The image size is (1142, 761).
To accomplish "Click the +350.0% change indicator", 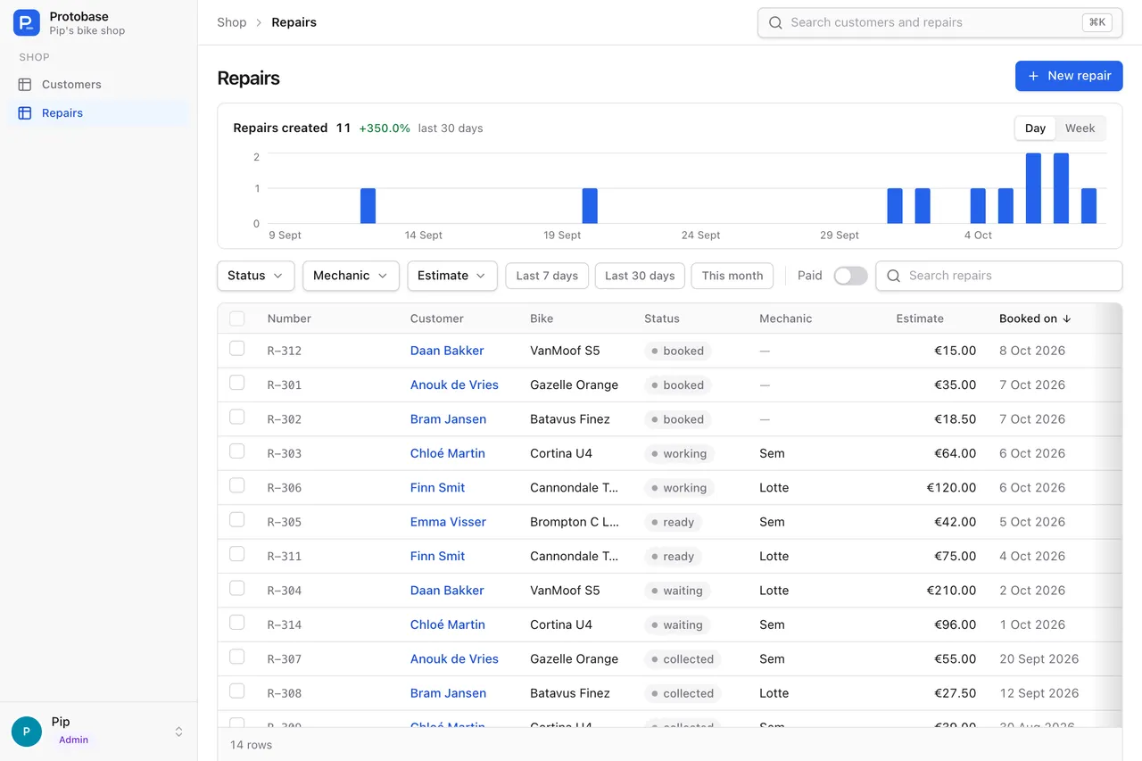I will [385, 128].
